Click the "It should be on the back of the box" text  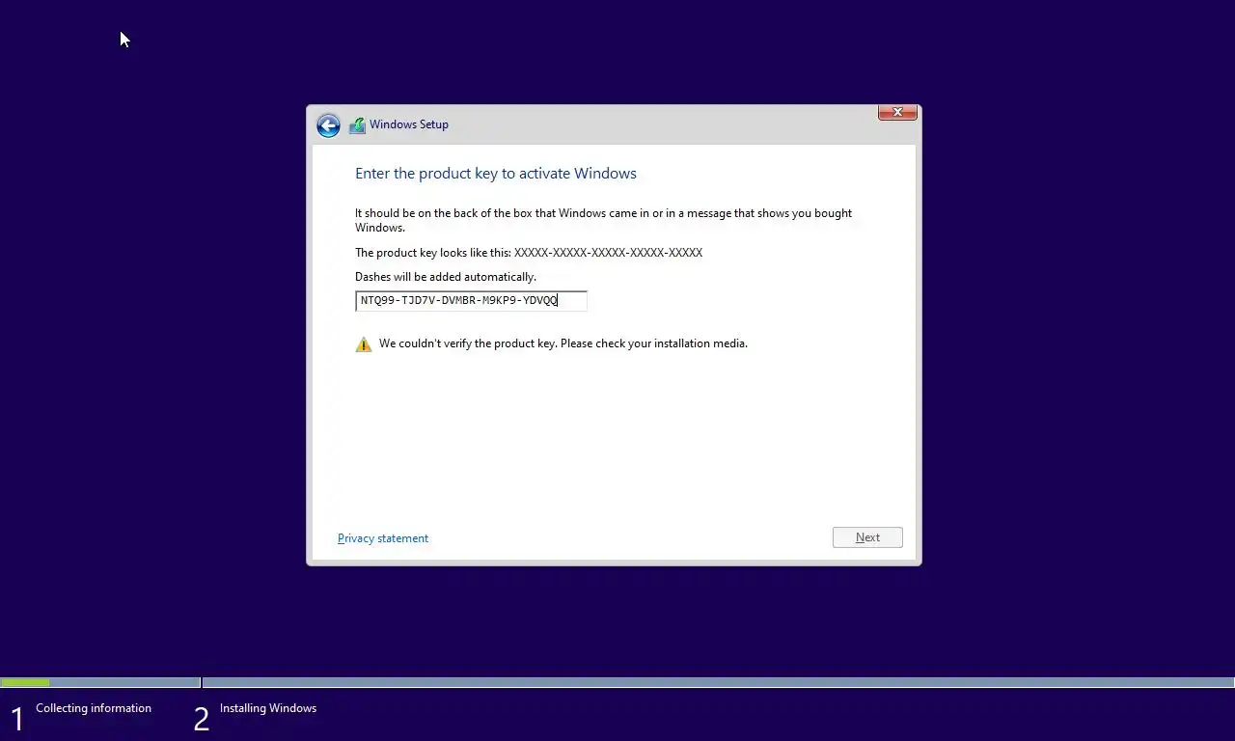tap(603, 220)
